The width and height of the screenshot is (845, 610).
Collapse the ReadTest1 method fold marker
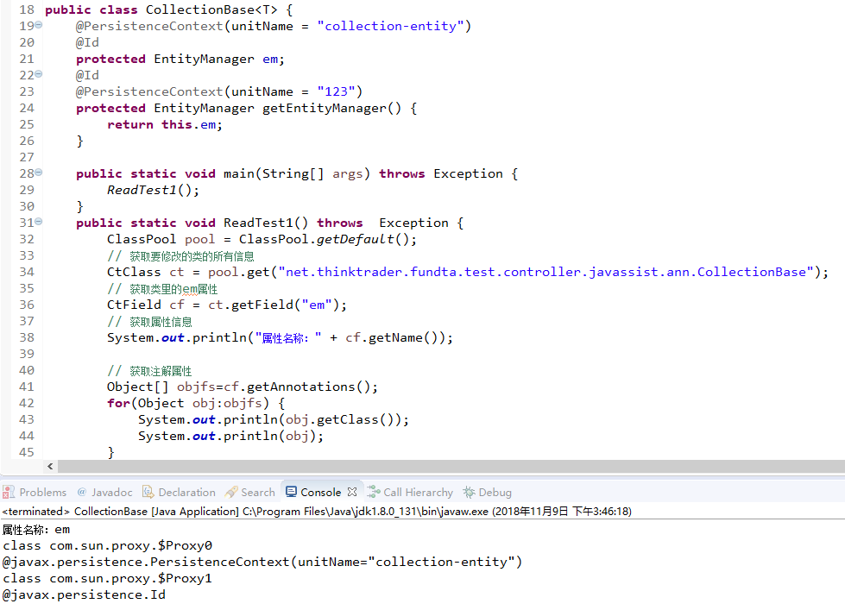(38, 222)
